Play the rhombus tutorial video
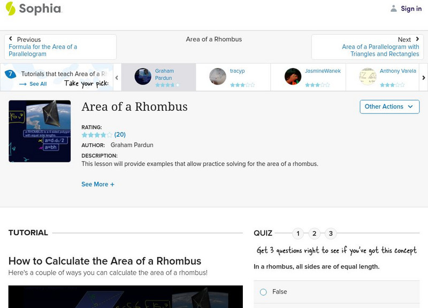The image size is (428, 308). pos(126,297)
